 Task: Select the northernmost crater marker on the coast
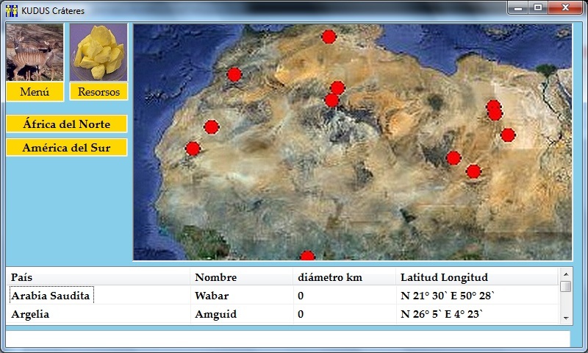point(329,37)
